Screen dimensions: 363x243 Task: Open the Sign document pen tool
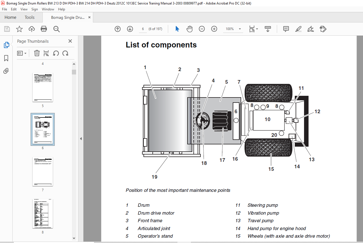pos(311,29)
